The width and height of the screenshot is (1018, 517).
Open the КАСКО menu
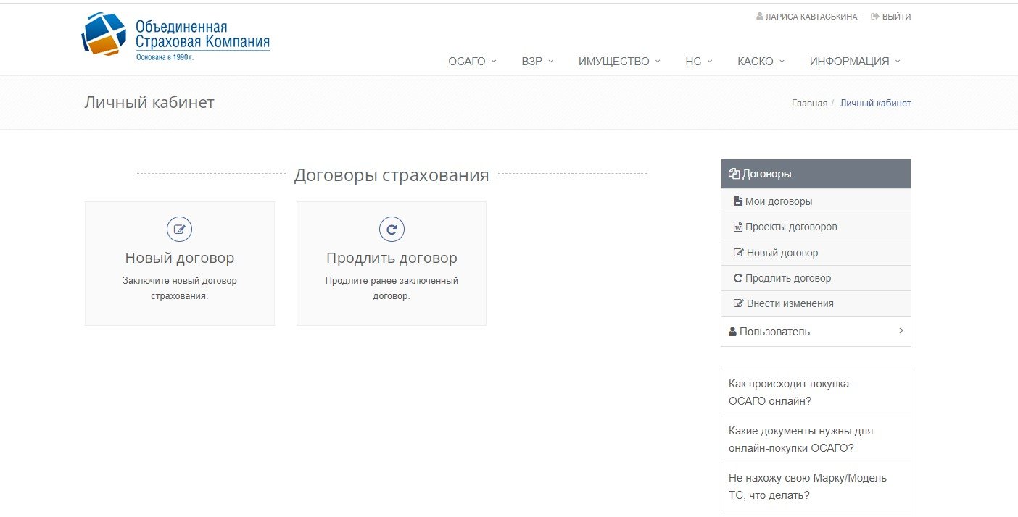[x=761, y=62]
